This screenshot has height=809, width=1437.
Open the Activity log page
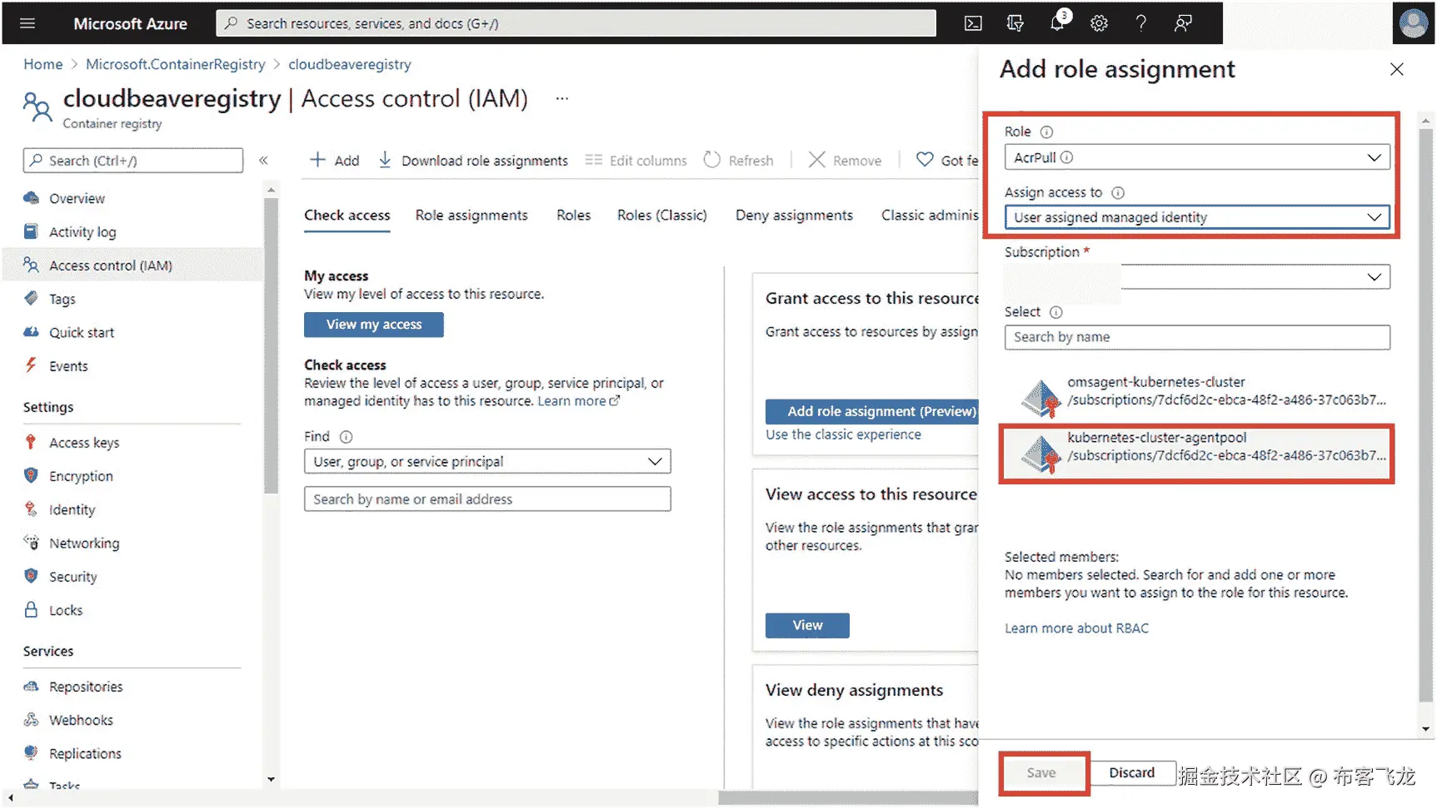click(82, 232)
